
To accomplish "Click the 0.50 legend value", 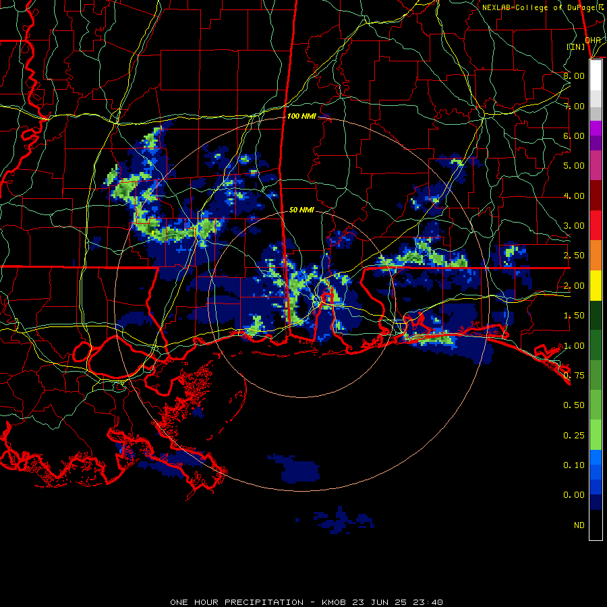I will tap(574, 405).
